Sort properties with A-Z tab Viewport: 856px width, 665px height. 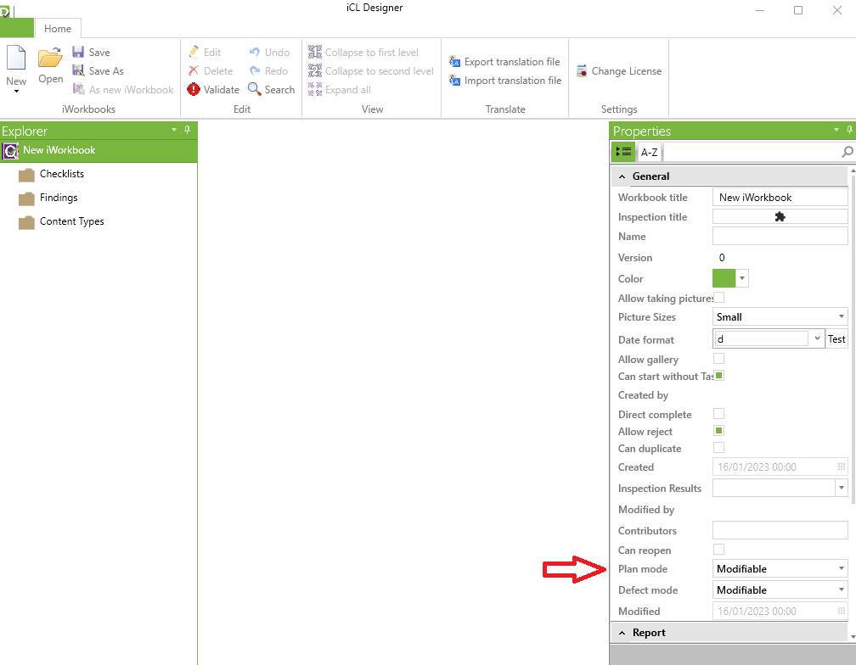coord(649,153)
